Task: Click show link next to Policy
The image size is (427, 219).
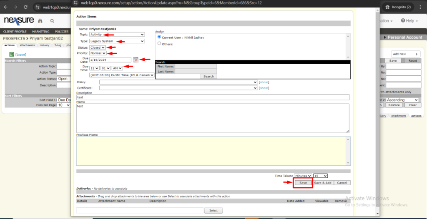Action: pos(264,82)
